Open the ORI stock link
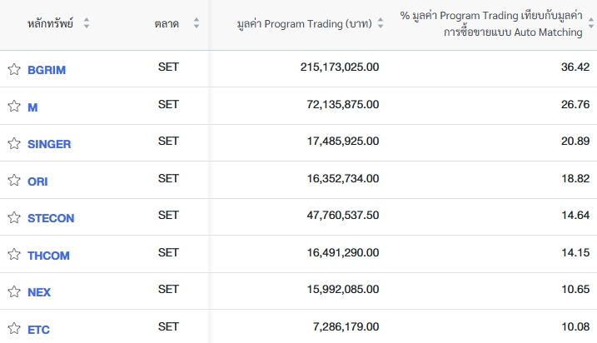 point(37,181)
